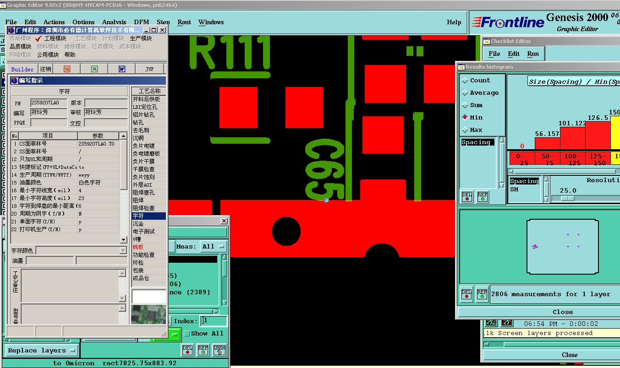
Task: Open the 帮助 help menu
Action: [x=70, y=54]
